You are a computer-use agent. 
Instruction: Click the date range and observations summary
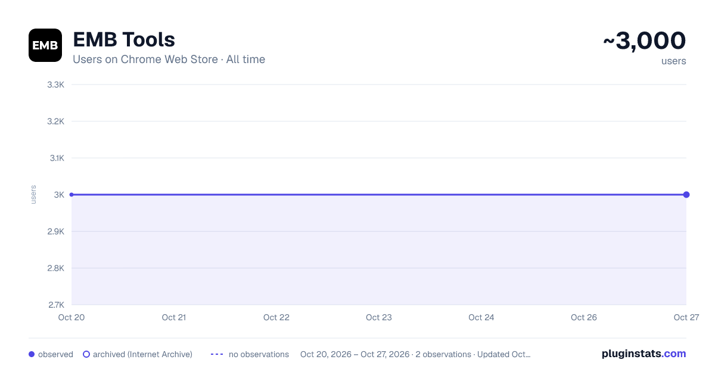pos(415,354)
